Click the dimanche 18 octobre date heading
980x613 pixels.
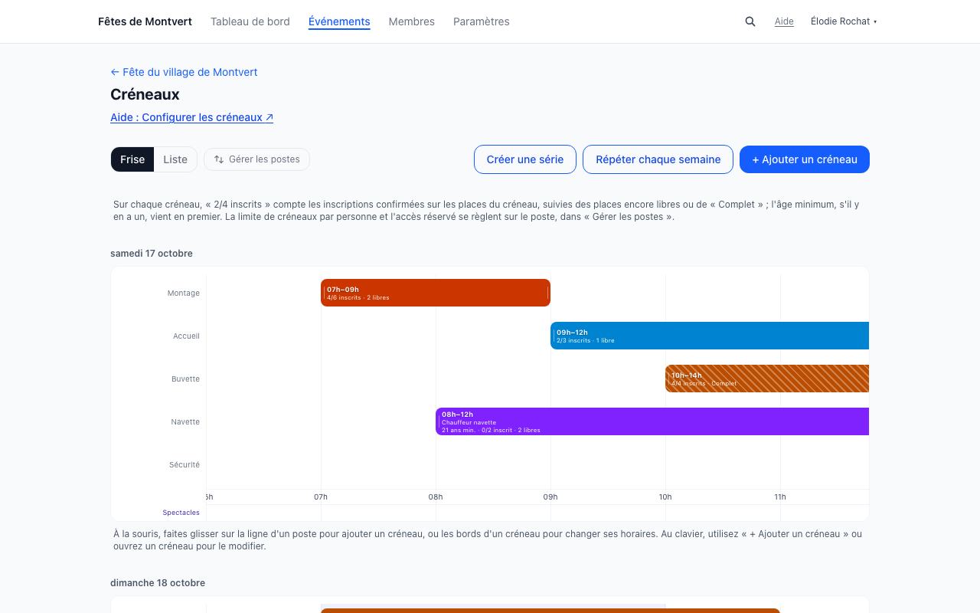(158, 582)
